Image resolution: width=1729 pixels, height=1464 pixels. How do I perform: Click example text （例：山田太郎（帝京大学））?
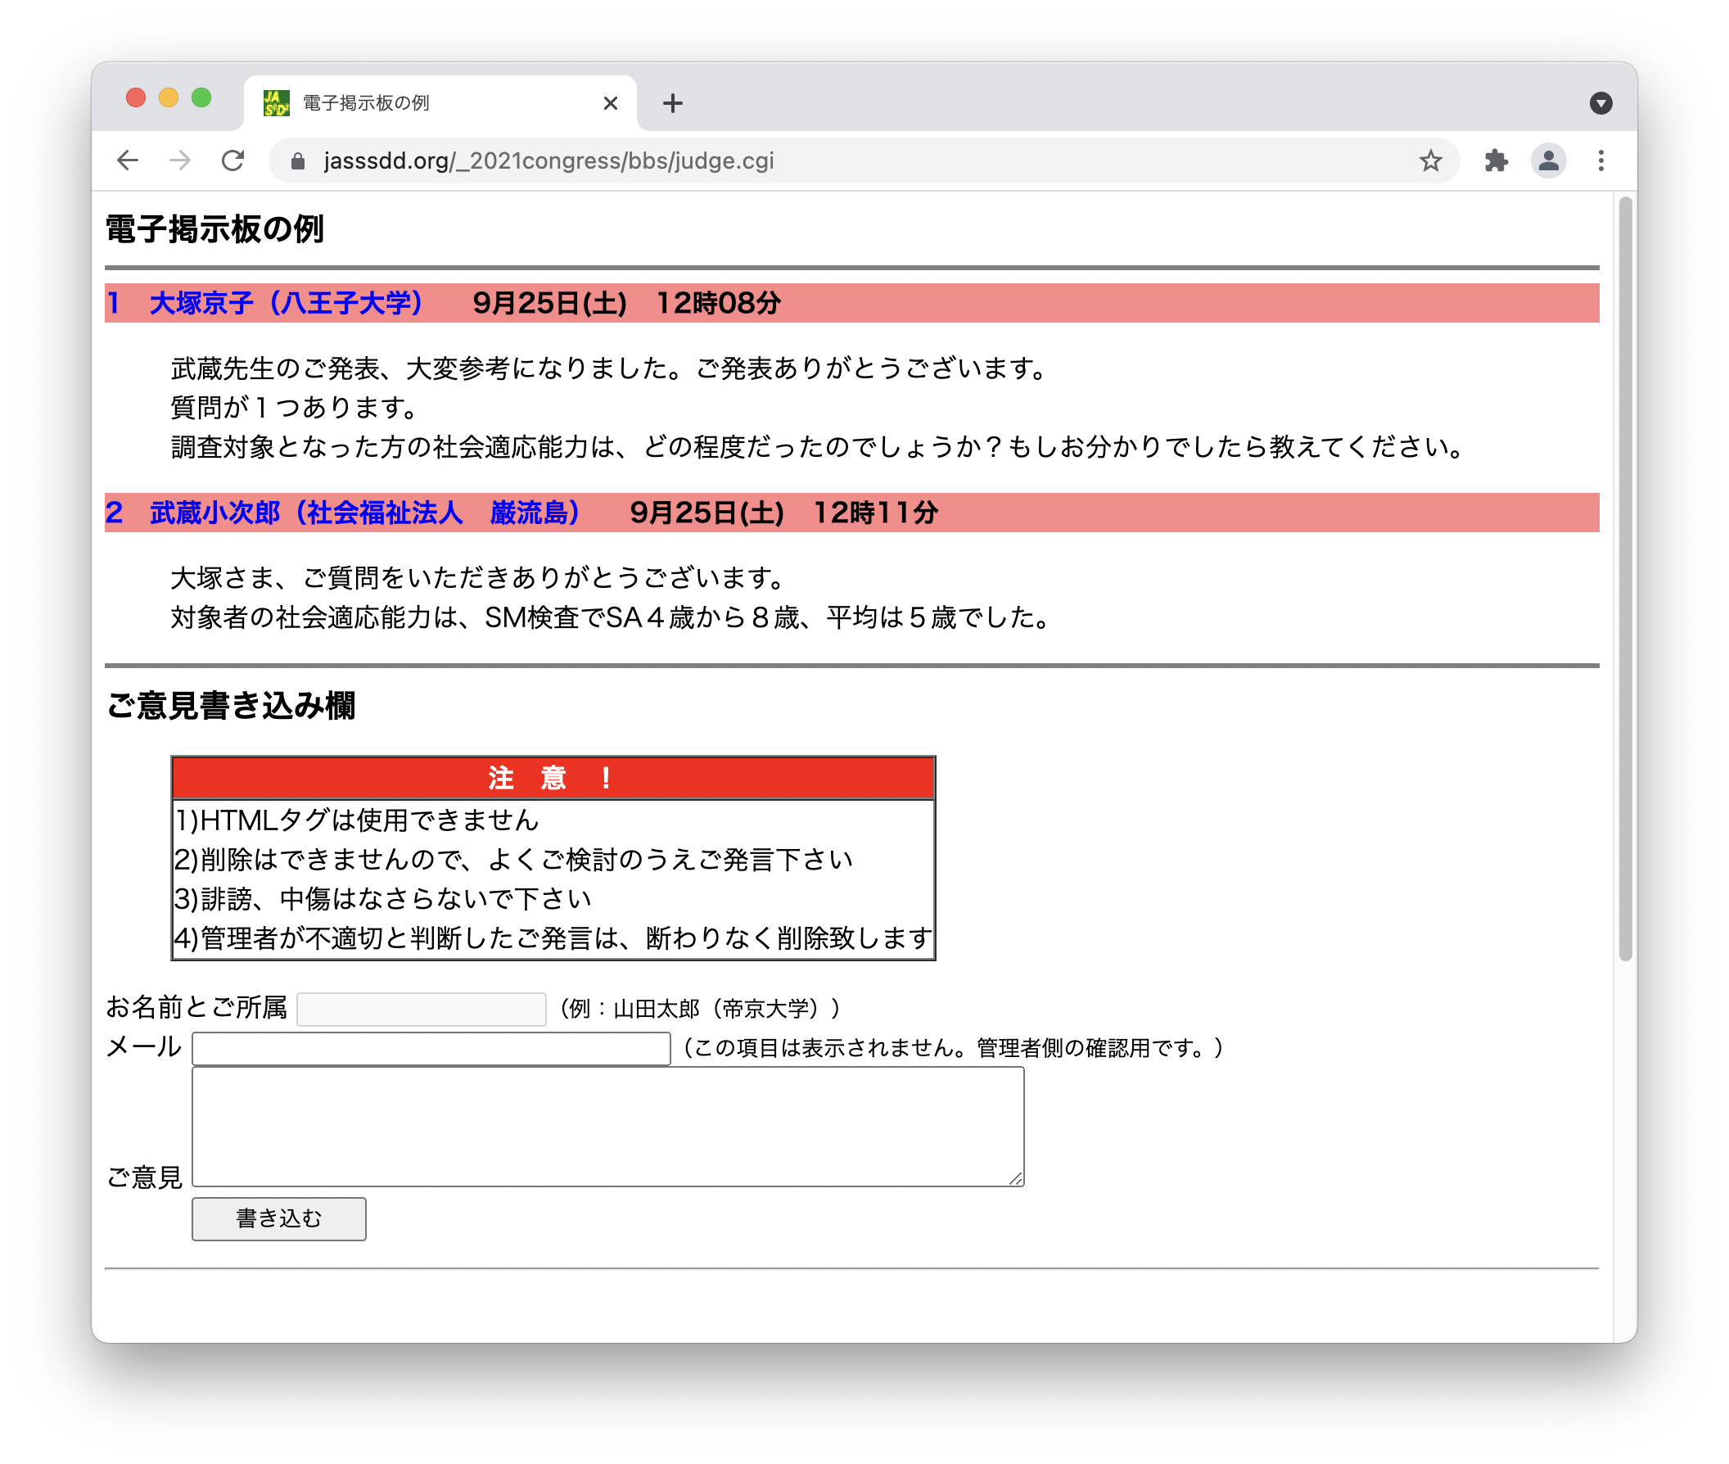(x=700, y=1009)
